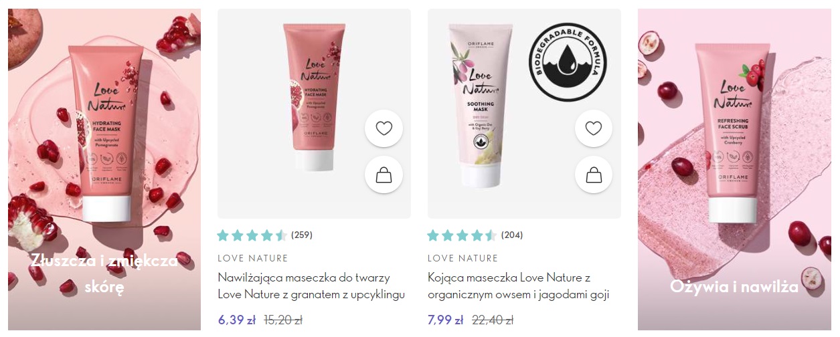Click the Love Nature brand above pomegranate mask
840x337 pixels.
coord(253,258)
